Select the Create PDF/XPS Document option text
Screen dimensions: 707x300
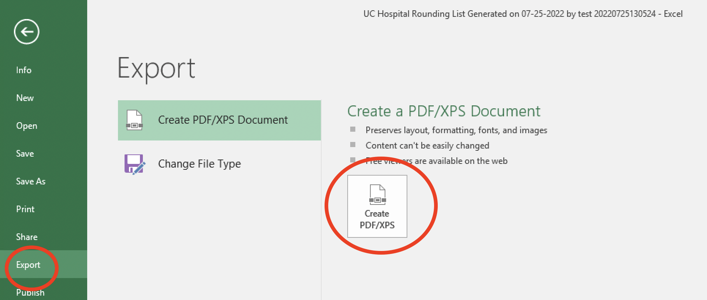pyautogui.click(x=223, y=120)
